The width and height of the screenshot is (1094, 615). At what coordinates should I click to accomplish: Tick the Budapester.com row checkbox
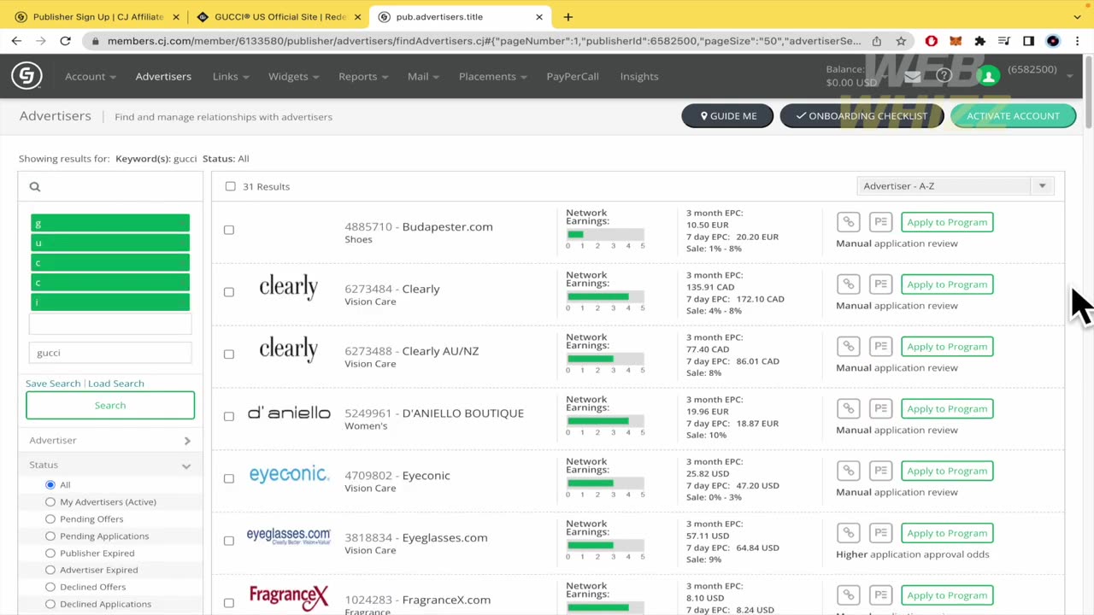click(x=228, y=230)
